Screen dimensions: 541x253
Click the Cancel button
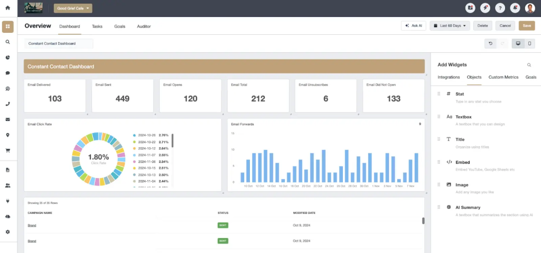click(x=505, y=26)
